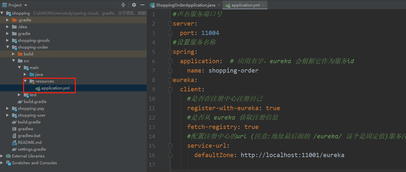Click the defaultZone URL value
The width and height of the screenshot is (406, 172).
[292, 155]
